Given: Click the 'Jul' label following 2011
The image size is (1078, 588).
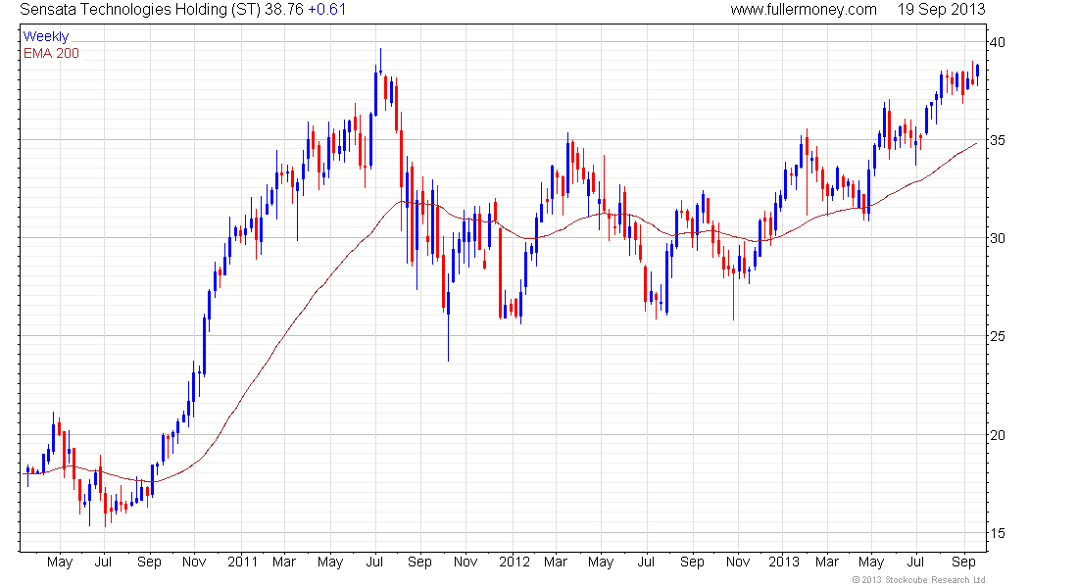Looking at the screenshot, I should click(x=374, y=562).
